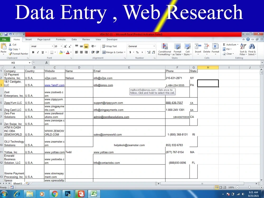Open the font size dropdown
Screen dimensions: 264x198
tap(62, 46)
